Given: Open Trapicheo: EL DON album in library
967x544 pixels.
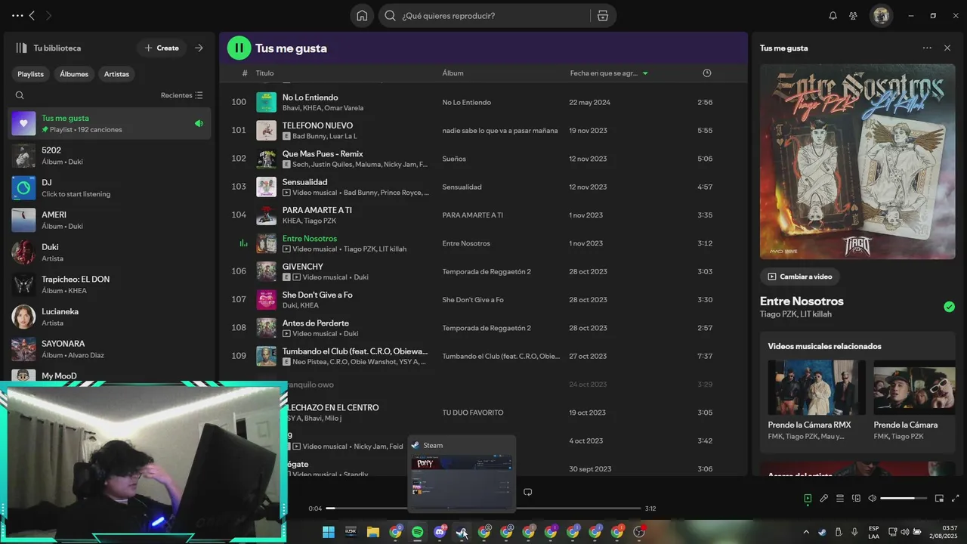Looking at the screenshot, I should coord(110,284).
